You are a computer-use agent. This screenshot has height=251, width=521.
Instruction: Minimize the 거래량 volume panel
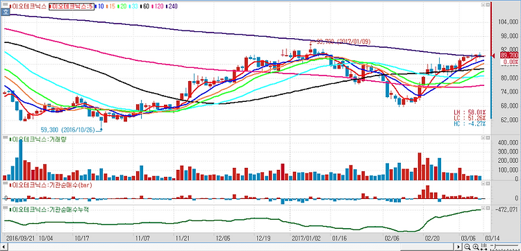(x=483, y=137)
